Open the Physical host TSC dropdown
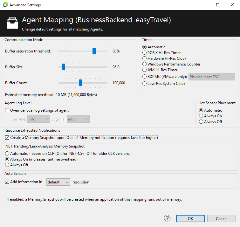The height and width of the screenshot is (227, 240). [x=212, y=77]
